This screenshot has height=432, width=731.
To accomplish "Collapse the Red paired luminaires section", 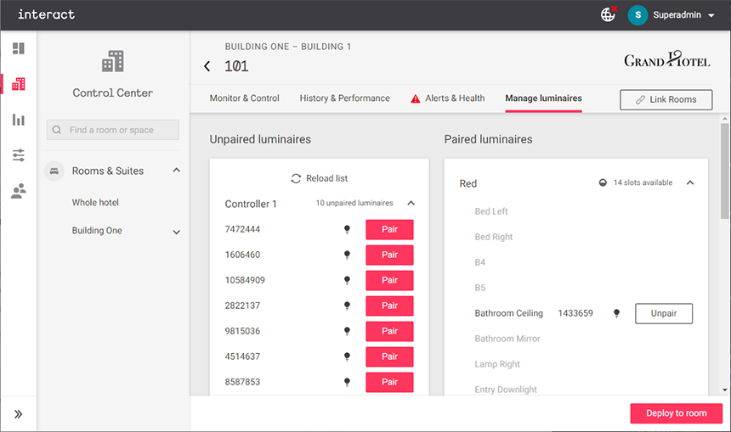I will [x=690, y=182].
